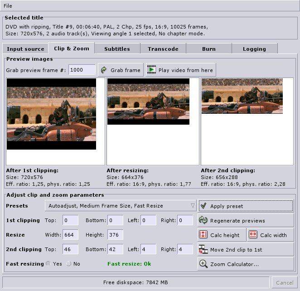Click the 'Size: 664x376' text
The width and height of the screenshot is (300, 291).
pyautogui.click(x=125, y=177)
